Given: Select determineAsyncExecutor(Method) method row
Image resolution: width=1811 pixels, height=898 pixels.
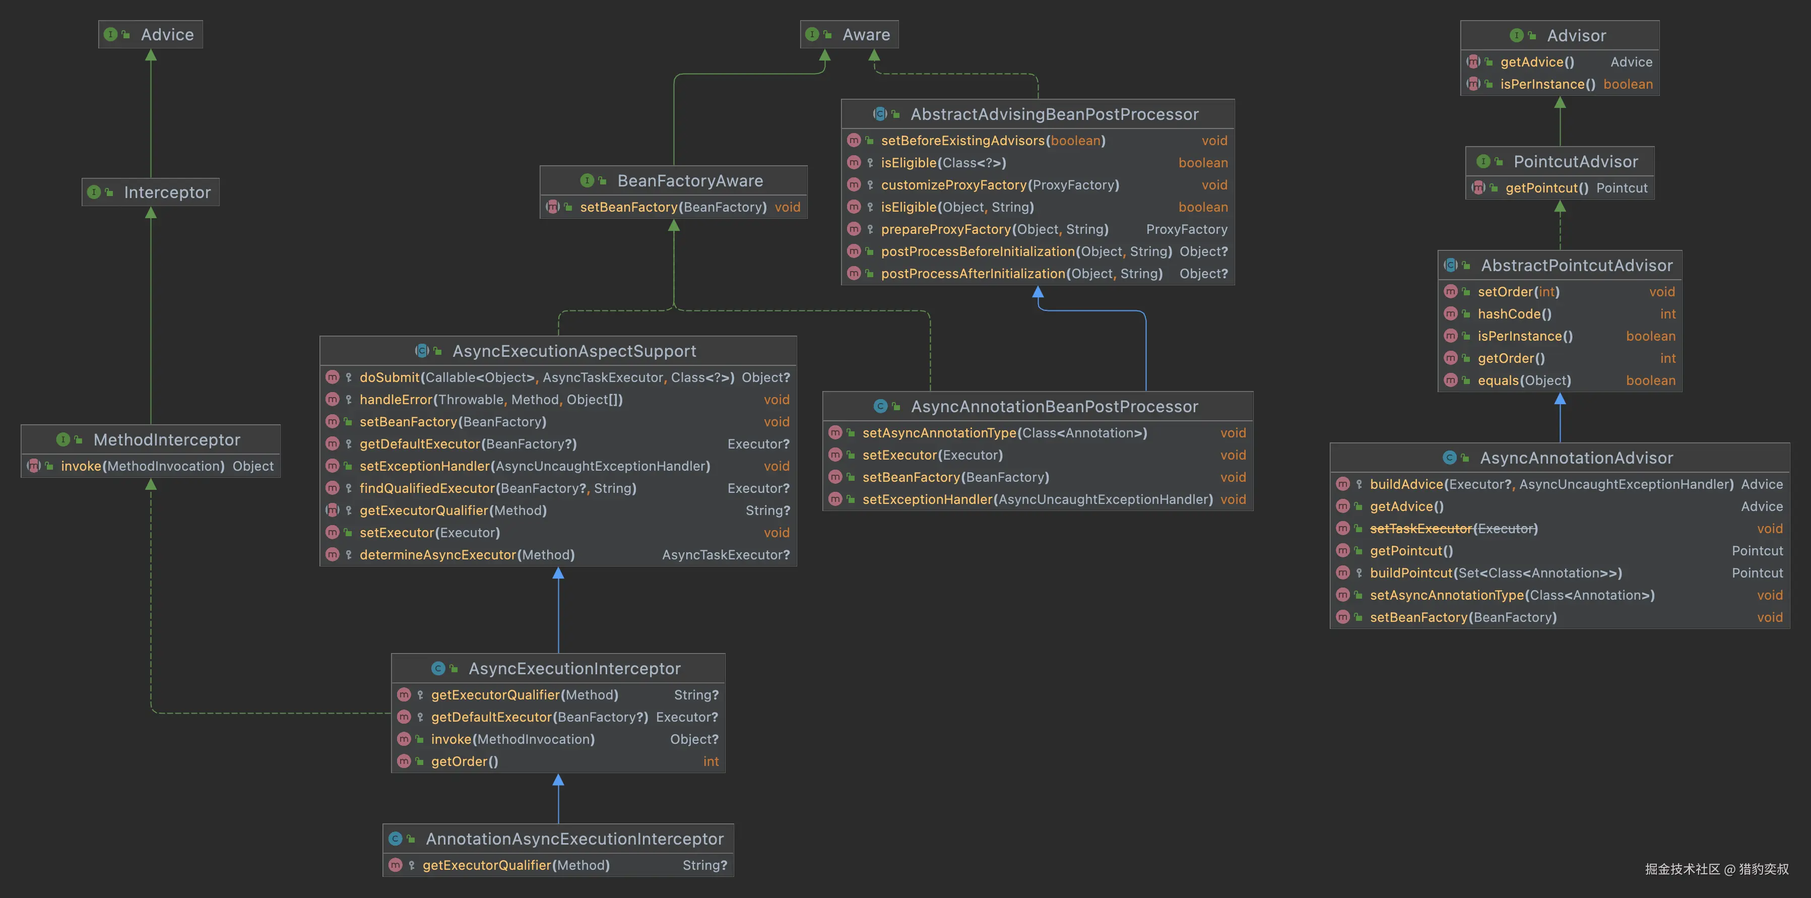Looking at the screenshot, I should (467, 555).
